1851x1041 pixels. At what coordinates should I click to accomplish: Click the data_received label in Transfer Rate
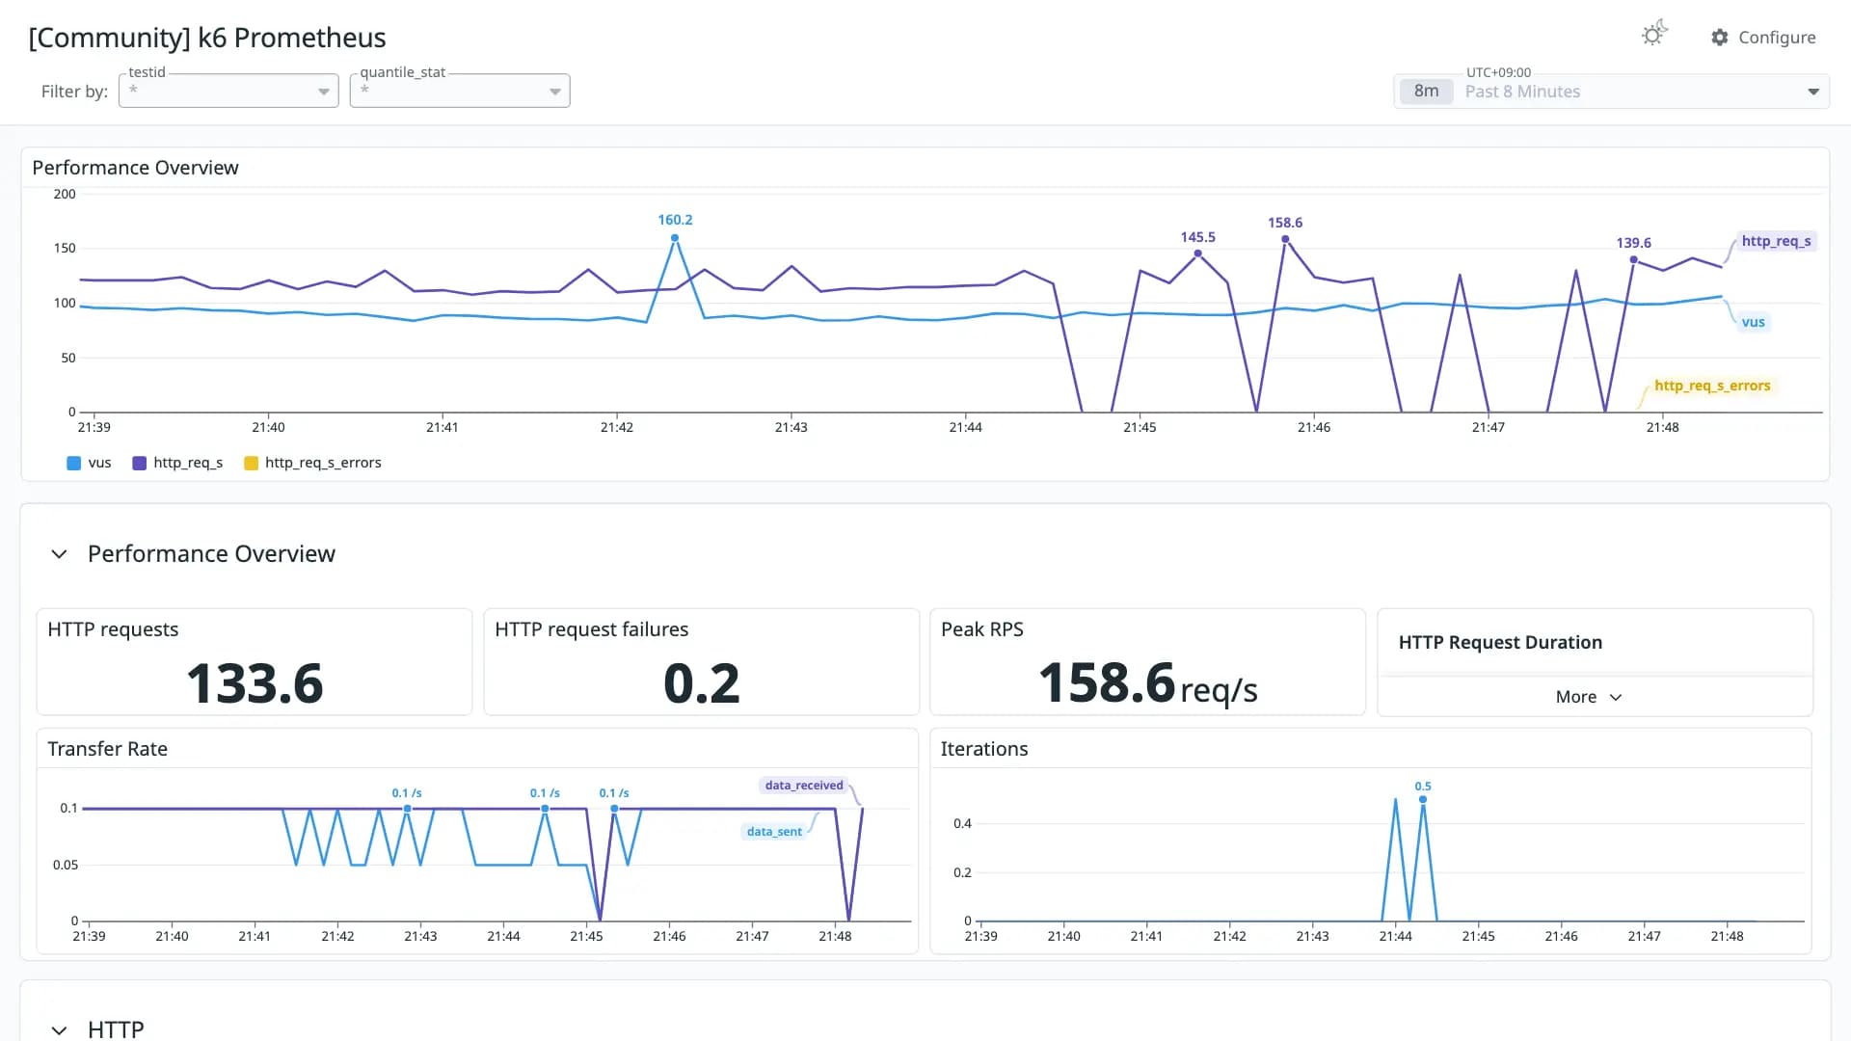[x=804, y=786]
